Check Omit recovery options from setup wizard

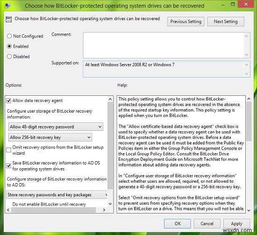(8, 150)
